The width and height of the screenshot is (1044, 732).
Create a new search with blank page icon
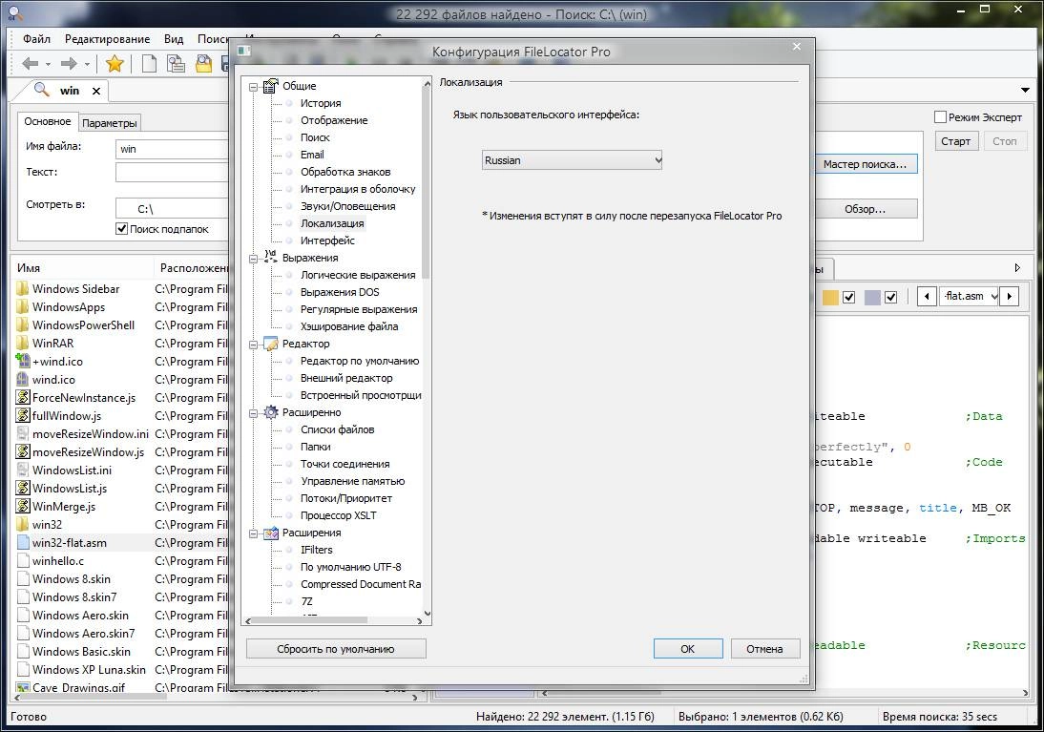pyautogui.click(x=149, y=64)
